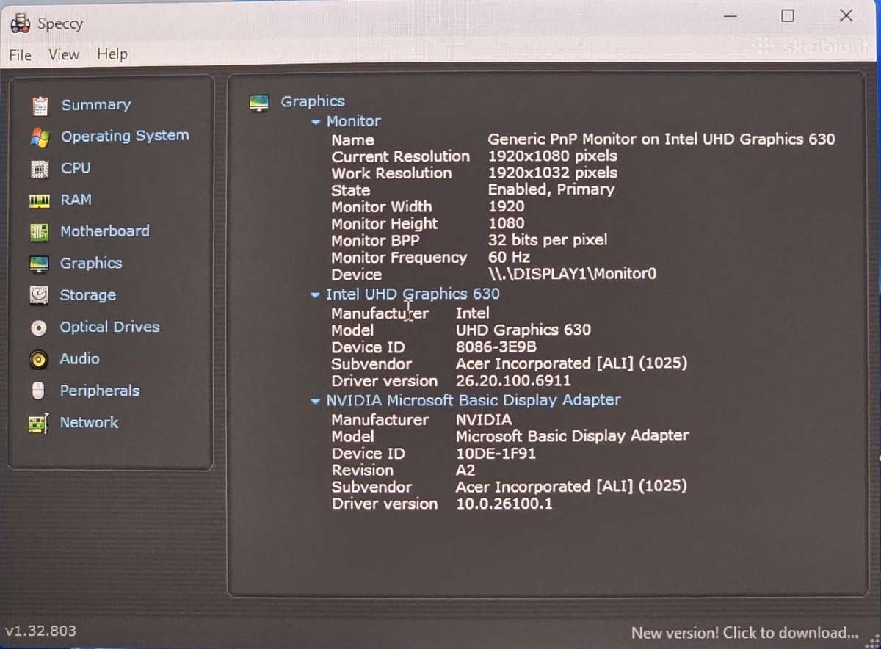Image resolution: width=881 pixels, height=649 pixels.
Task: Click the New version download link
Action: click(745, 633)
